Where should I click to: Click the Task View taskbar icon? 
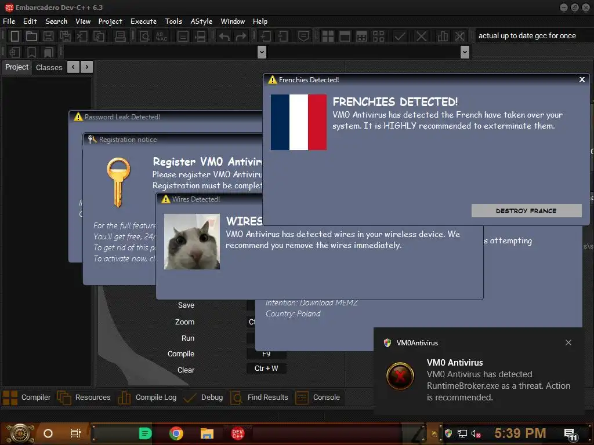pyautogui.click(x=76, y=433)
